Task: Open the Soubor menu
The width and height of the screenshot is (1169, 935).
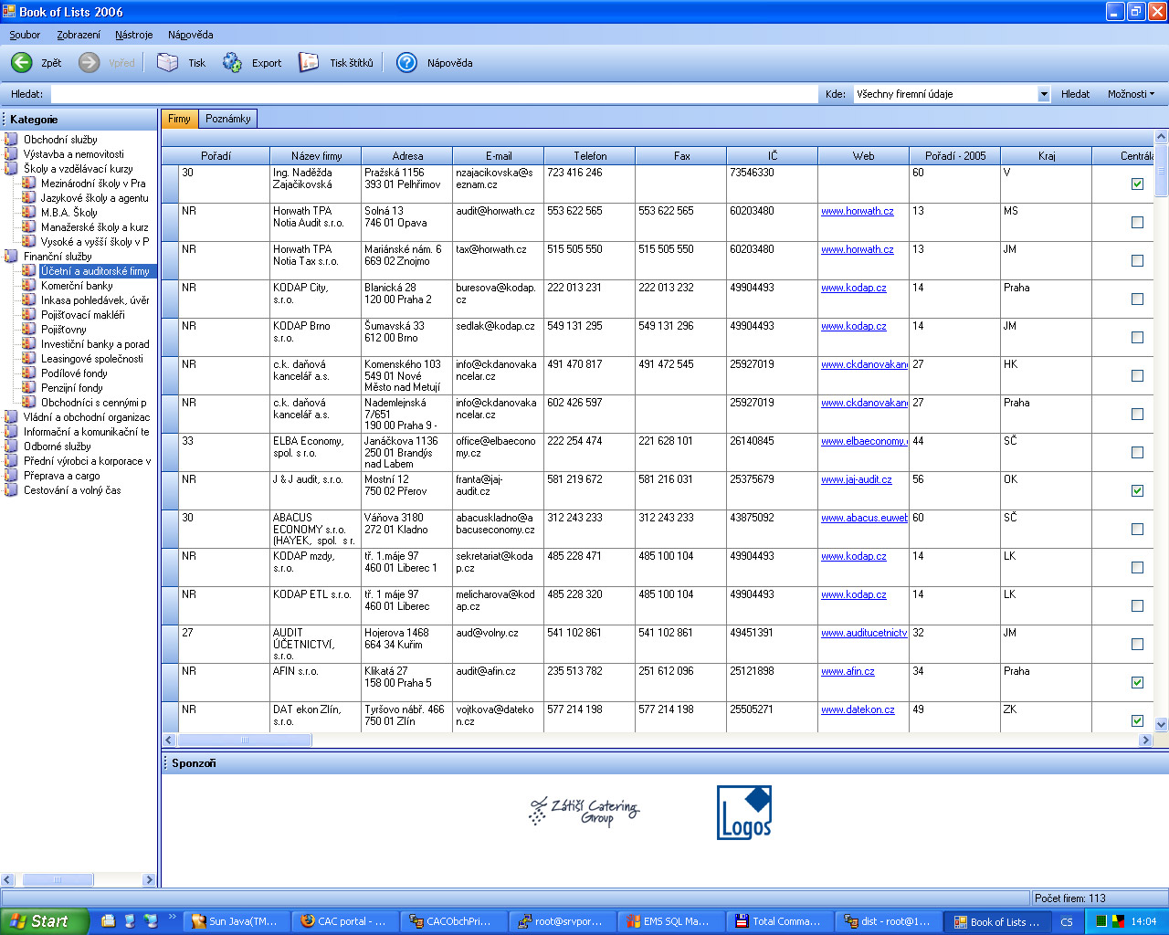Action: coord(25,35)
